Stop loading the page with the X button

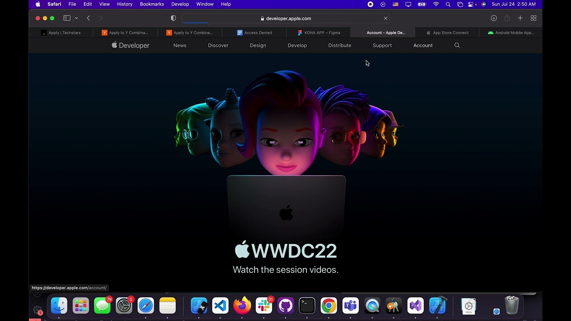tap(385, 18)
